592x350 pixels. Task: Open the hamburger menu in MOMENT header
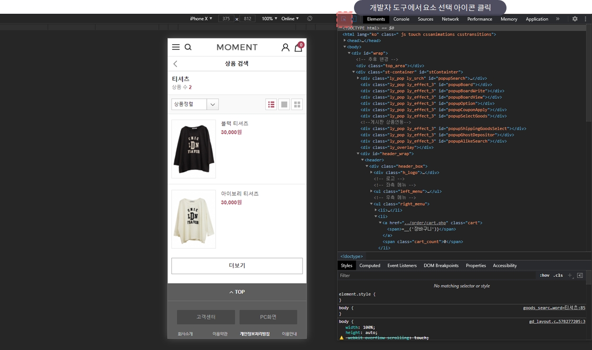click(176, 47)
